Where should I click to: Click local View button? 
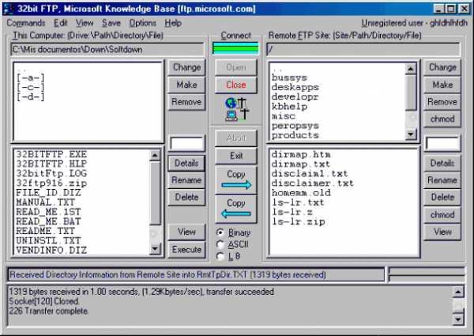(x=186, y=232)
